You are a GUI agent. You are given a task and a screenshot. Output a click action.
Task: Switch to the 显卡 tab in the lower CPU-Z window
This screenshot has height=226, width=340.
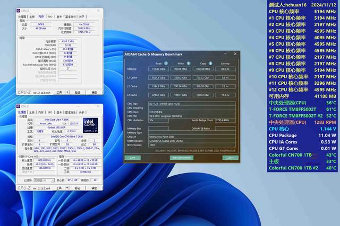59,112
